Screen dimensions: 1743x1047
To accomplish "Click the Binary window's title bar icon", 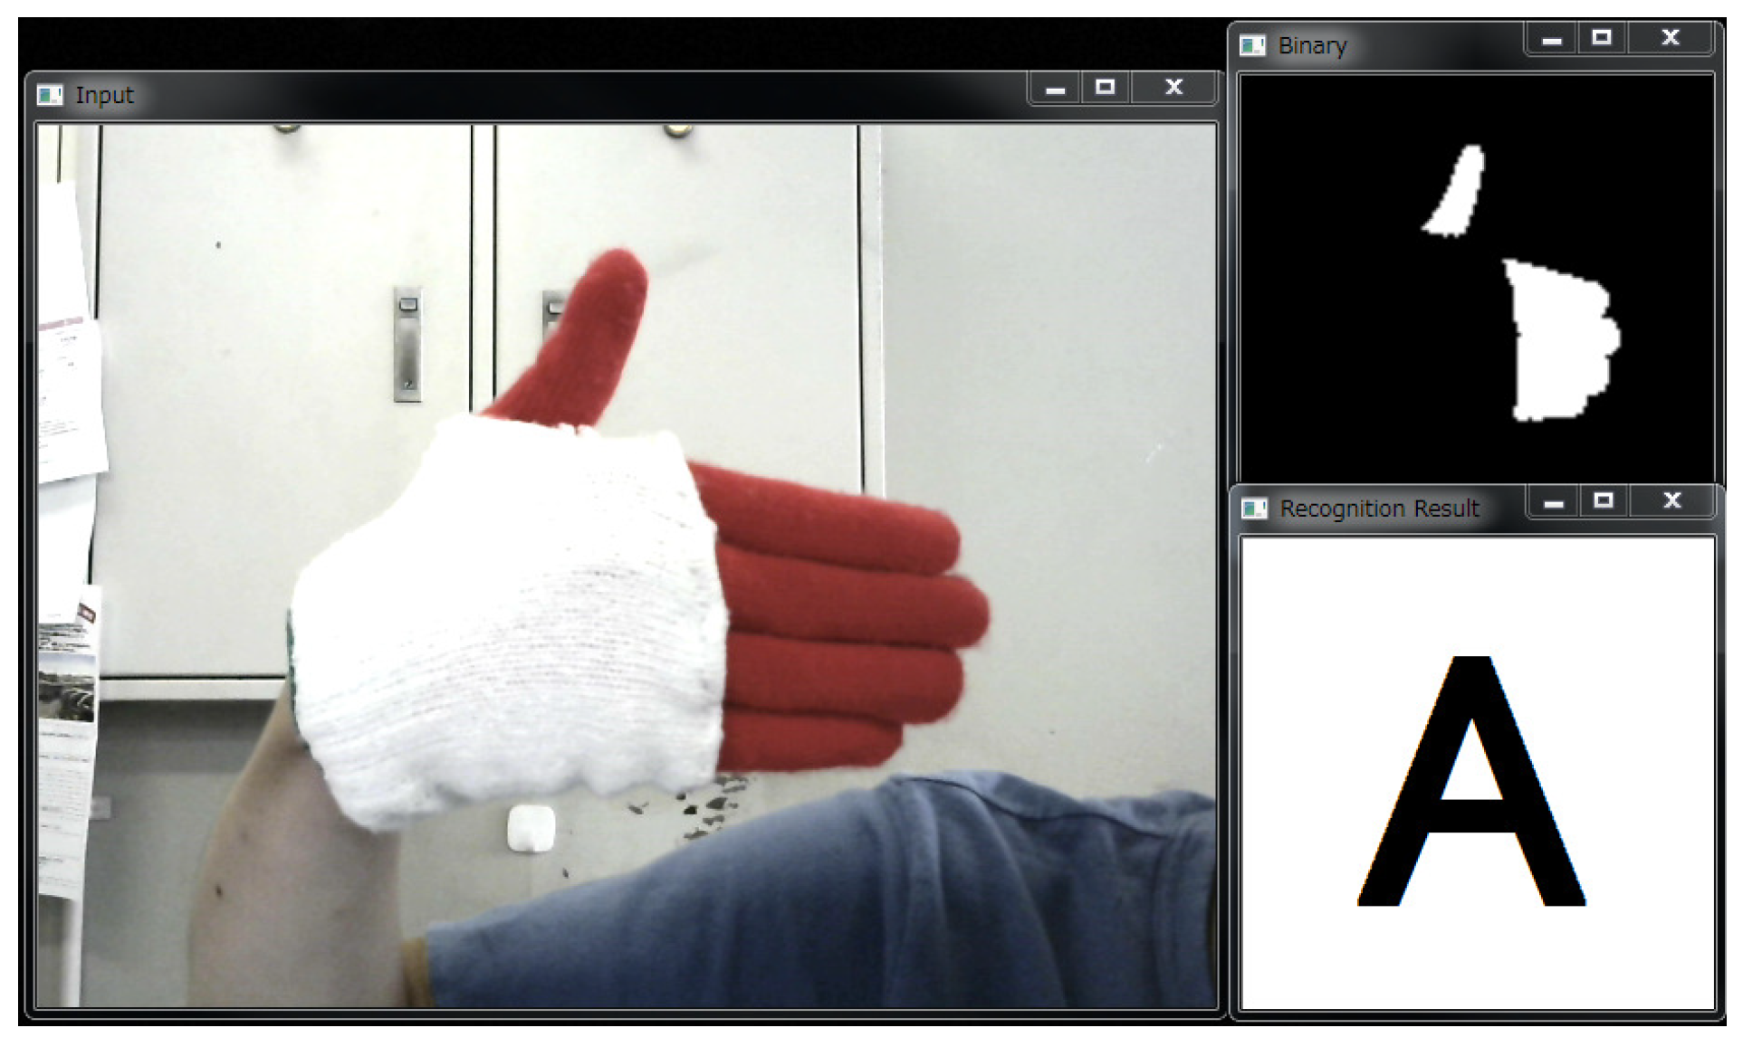I will pyautogui.click(x=1252, y=45).
